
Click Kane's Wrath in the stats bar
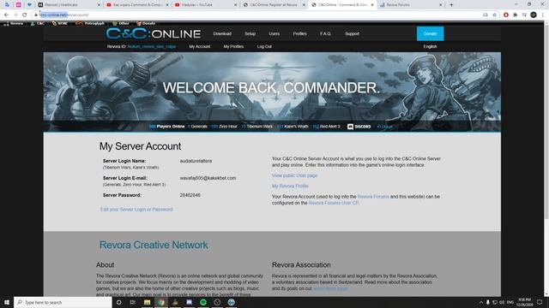[x=293, y=127]
